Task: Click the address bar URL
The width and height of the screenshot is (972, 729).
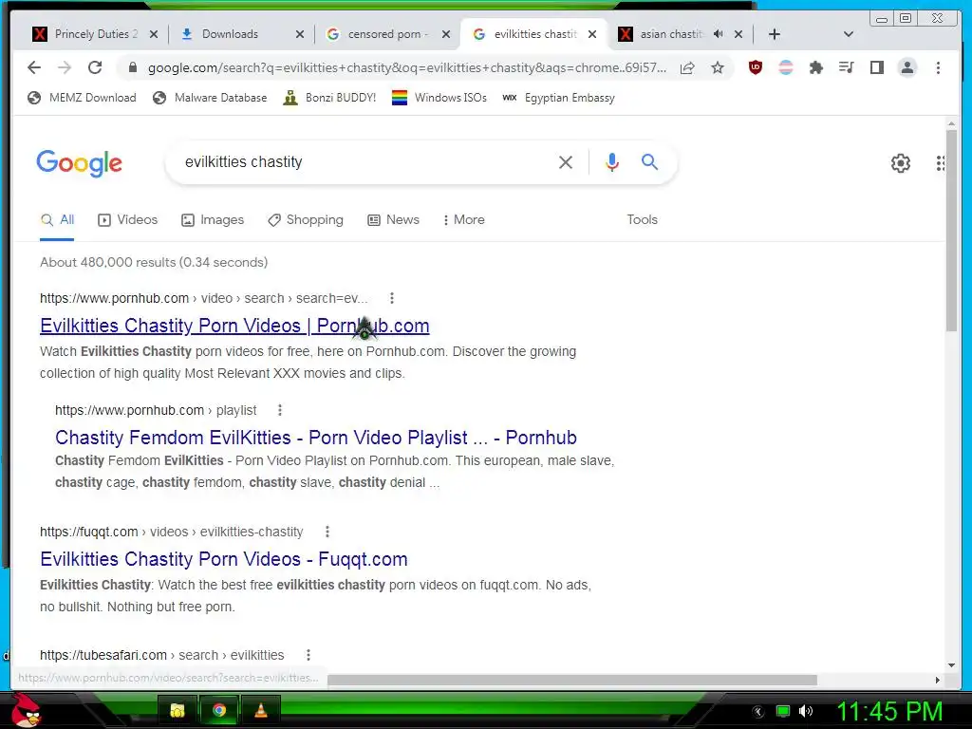Action: pos(407,67)
